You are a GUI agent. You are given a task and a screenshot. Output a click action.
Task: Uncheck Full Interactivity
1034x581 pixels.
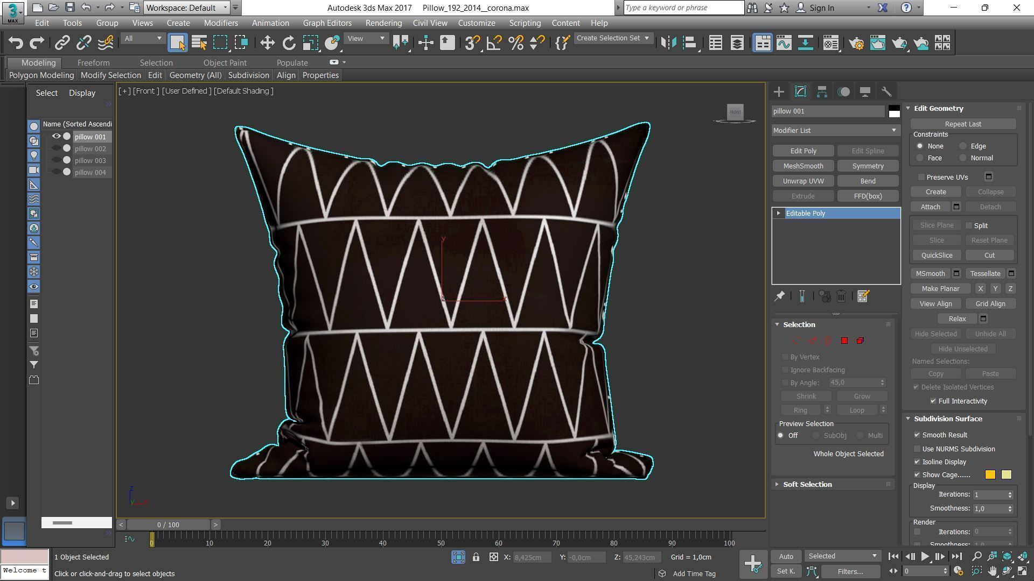coord(933,401)
